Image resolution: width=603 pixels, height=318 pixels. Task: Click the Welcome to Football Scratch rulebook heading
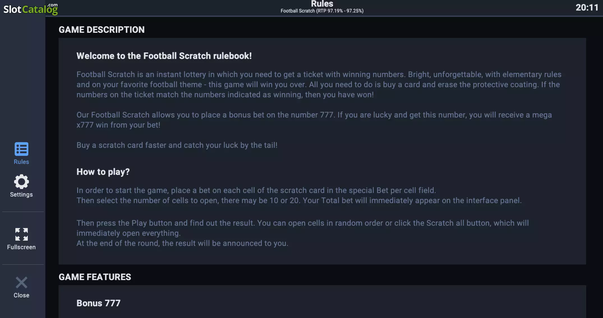164,56
